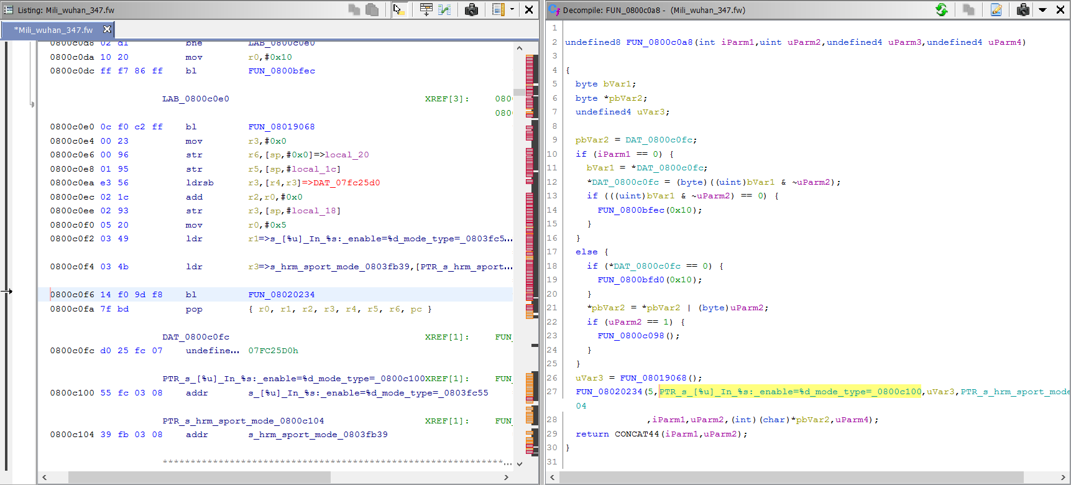Click the add r2,r0,#0x0 instruction at 0800c0ec
Viewport: 1071px width, 485px height.
(244, 197)
